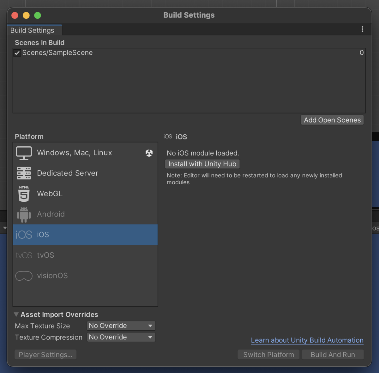379x373 pixels.
Task: Select the Android platform label
Action: coord(51,214)
